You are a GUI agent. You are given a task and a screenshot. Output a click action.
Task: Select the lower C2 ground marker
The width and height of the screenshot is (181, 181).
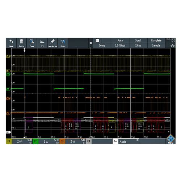click(8, 89)
